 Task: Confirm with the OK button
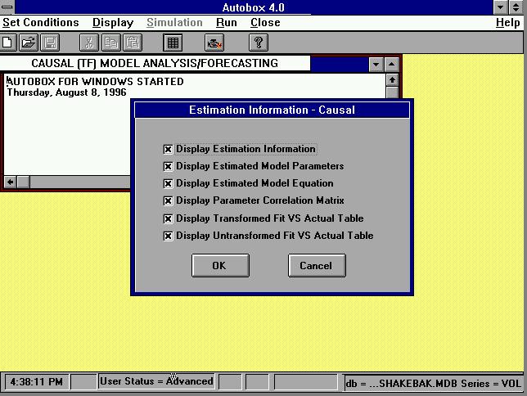click(220, 266)
